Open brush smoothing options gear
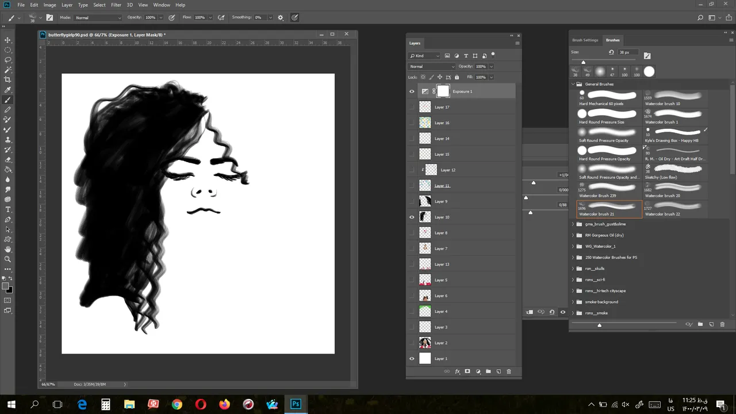This screenshot has width=736, height=414. click(x=281, y=17)
